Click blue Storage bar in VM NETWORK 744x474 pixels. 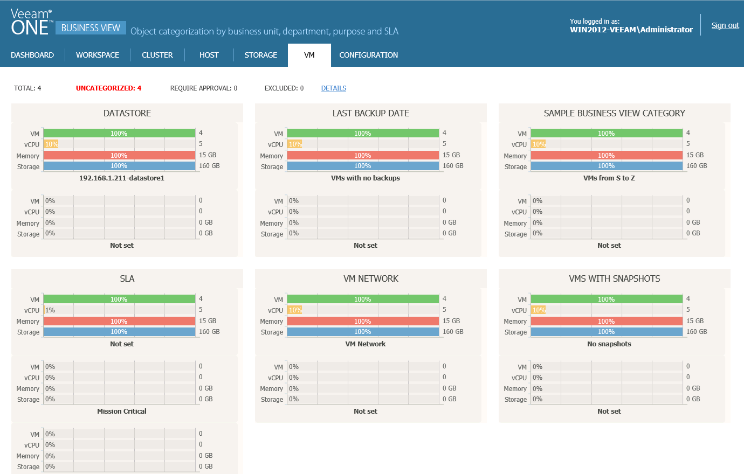point(363,332)
